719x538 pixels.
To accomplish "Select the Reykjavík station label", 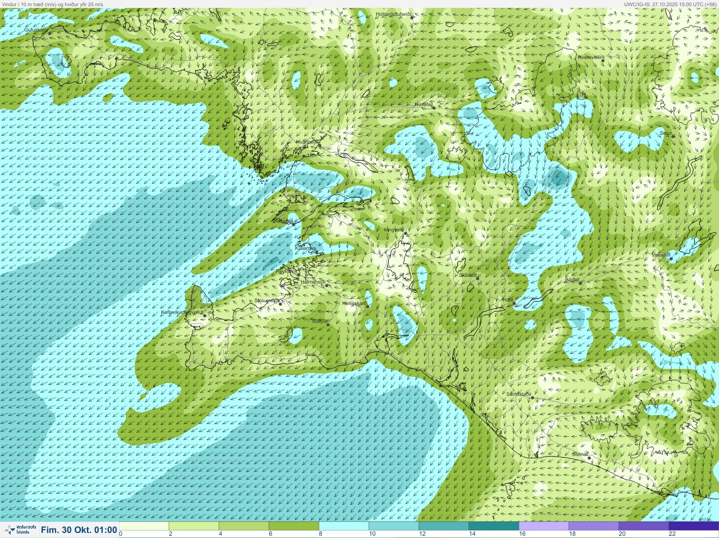I will click(x=286, y=271).
